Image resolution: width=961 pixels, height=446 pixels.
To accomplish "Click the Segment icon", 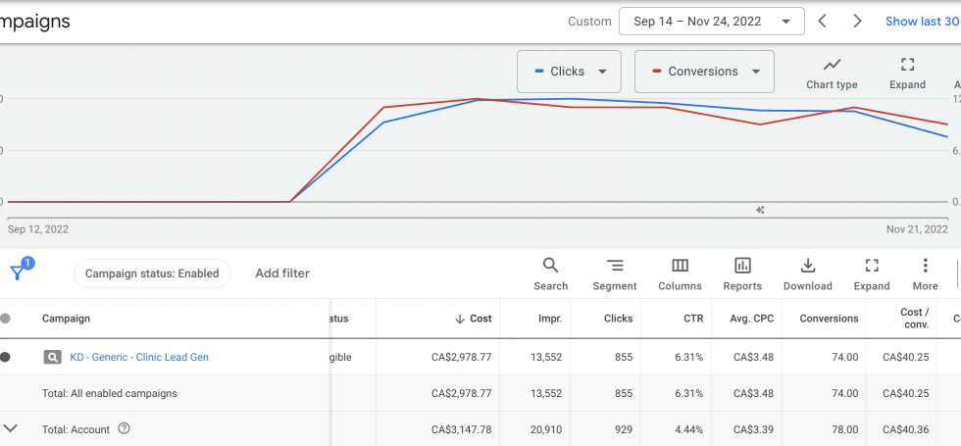I will coord(615,273).
